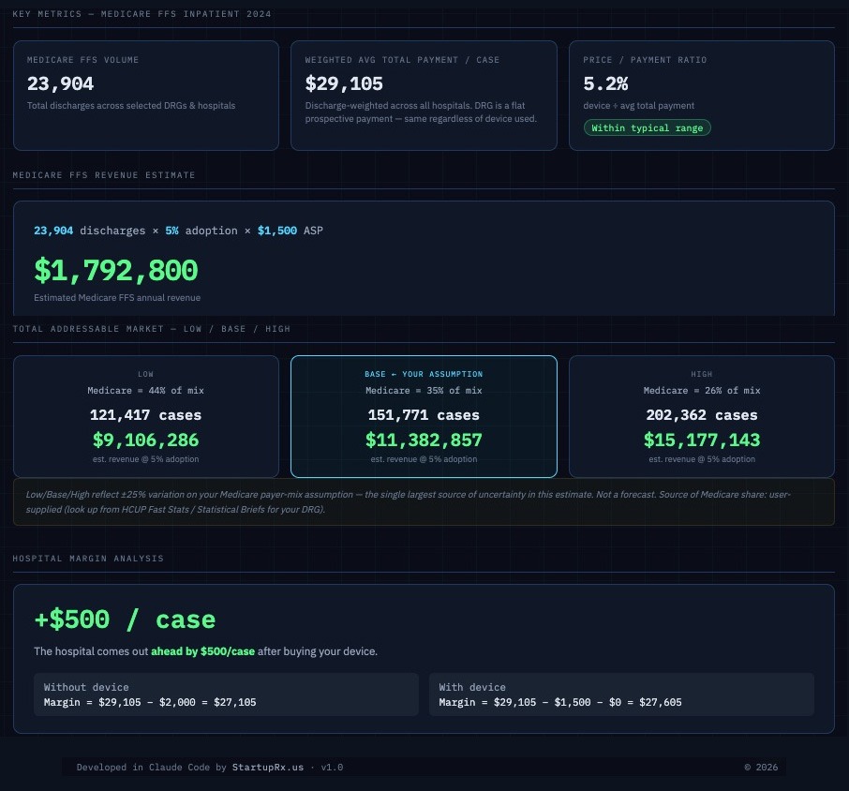The image size is (849, 791).
Task: Click the 'Medicare FFS Volume' card label
Action: 82,60
